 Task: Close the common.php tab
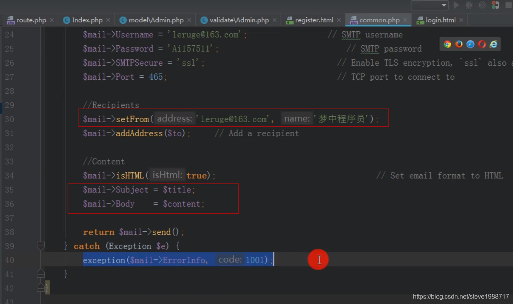point(405,20)
